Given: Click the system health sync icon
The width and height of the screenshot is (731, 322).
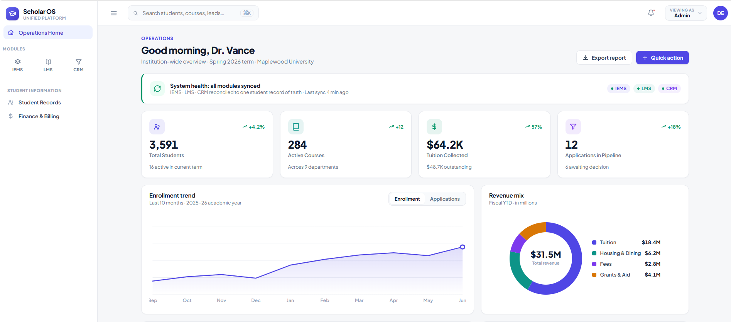Looking at the screenshot, I should (157, 89).
